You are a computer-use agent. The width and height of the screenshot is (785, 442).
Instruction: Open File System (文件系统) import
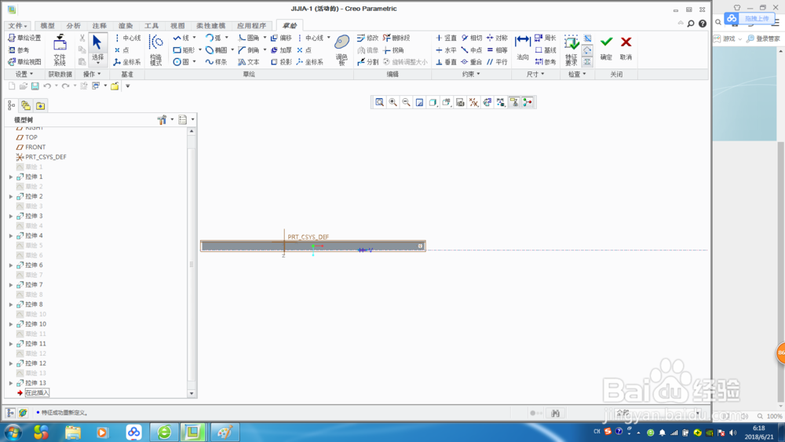tap(60, 50)
